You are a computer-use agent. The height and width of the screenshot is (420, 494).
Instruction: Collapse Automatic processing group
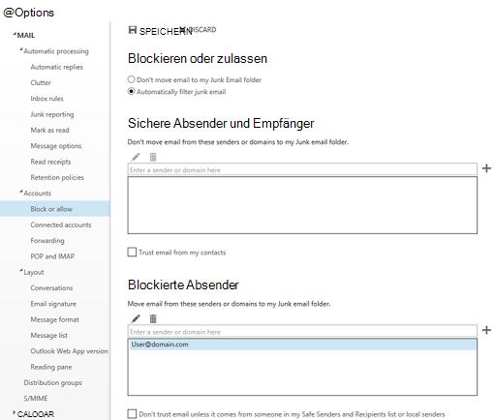[21, 49]
